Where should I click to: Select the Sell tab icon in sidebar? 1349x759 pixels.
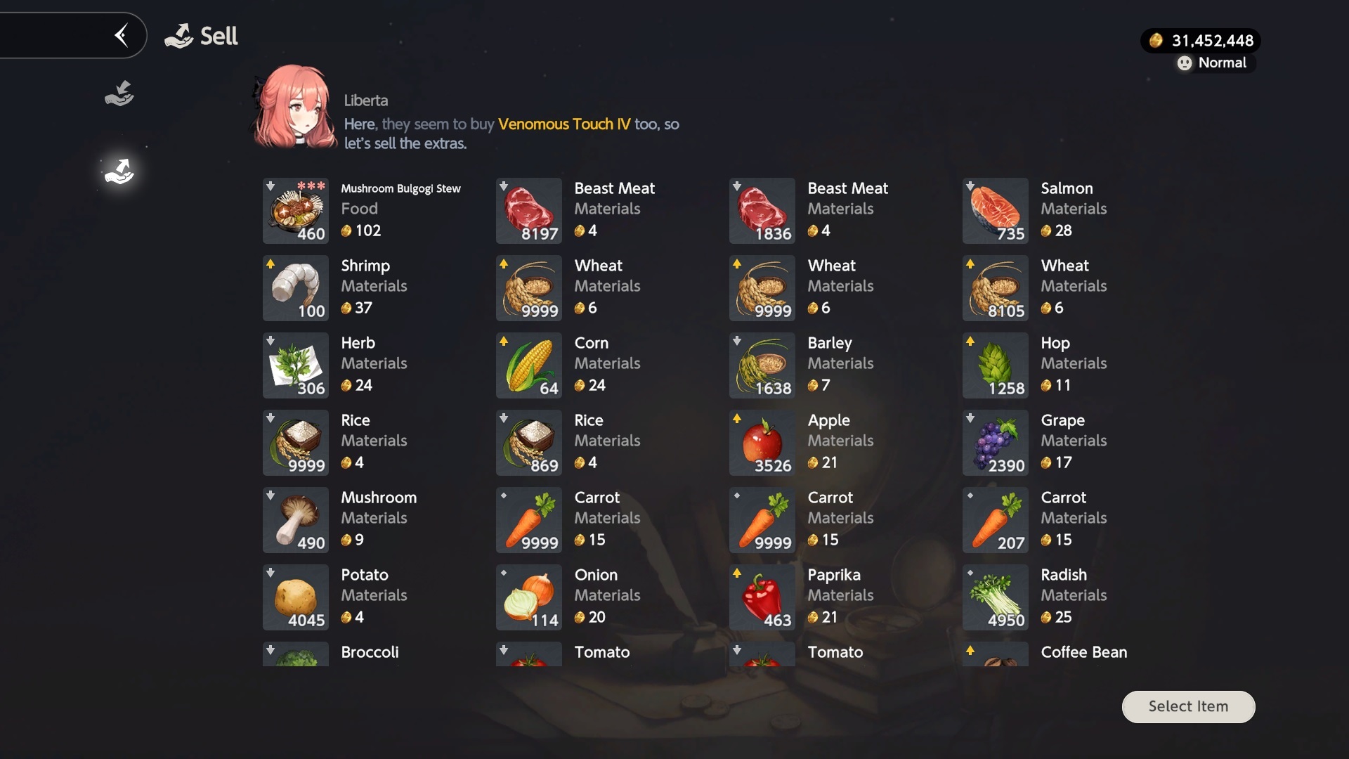pos(119,171)
